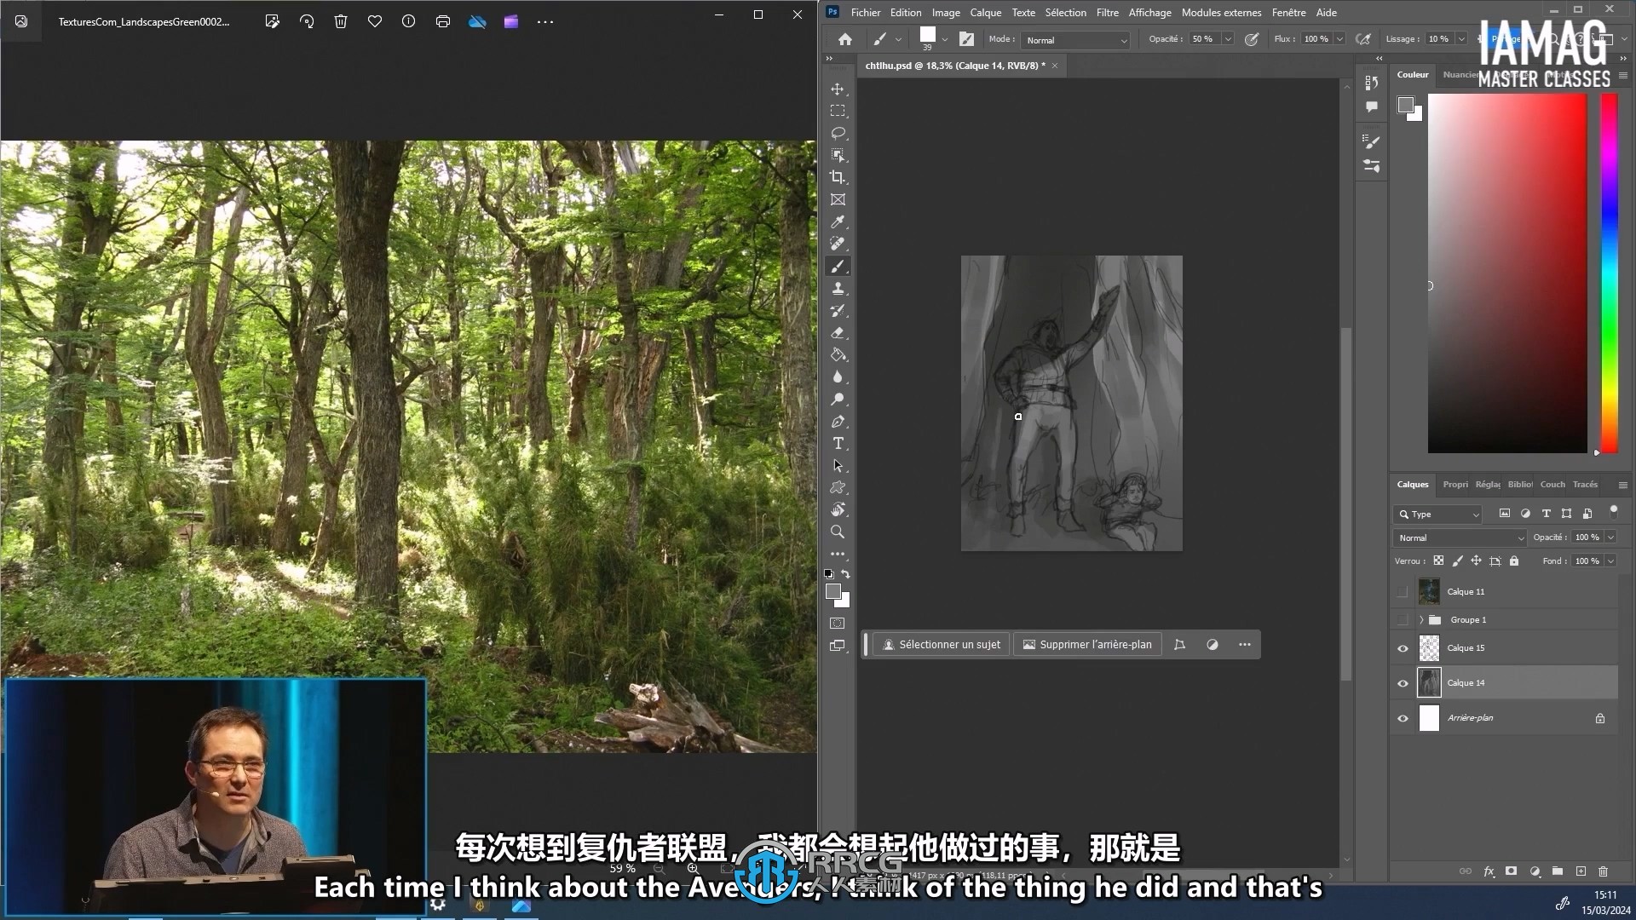Toggle Quick Mask mode

click(838, 624)
